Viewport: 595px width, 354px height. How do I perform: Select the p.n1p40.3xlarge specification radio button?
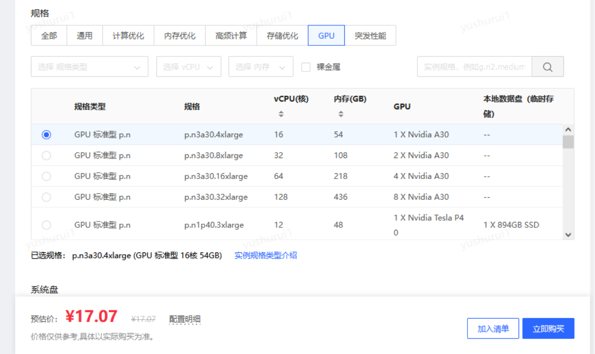click(x=46, y=225)
